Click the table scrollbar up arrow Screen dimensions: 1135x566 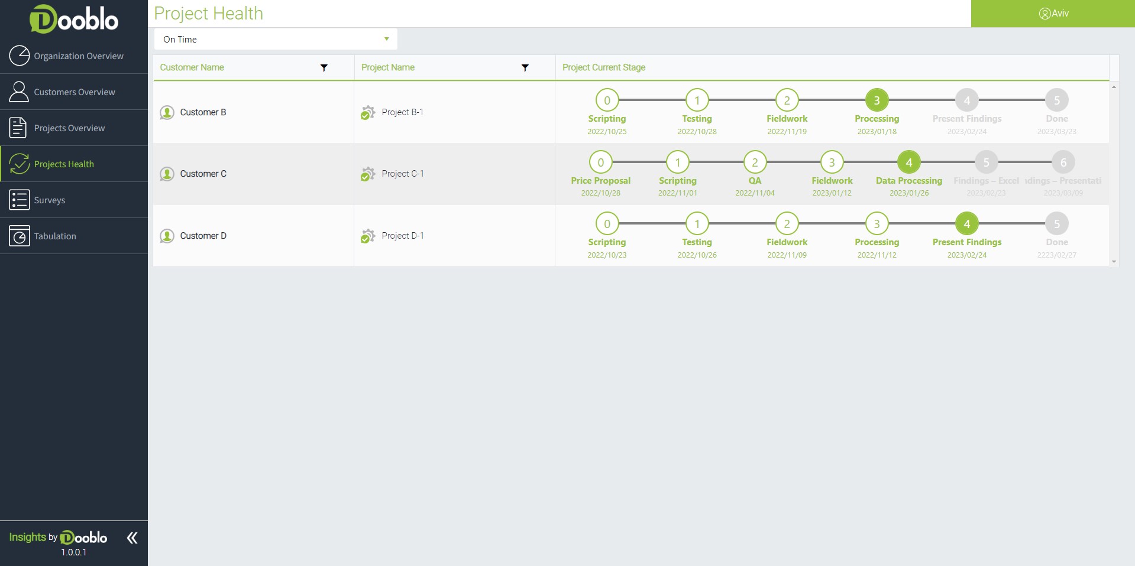(1114, 87)
